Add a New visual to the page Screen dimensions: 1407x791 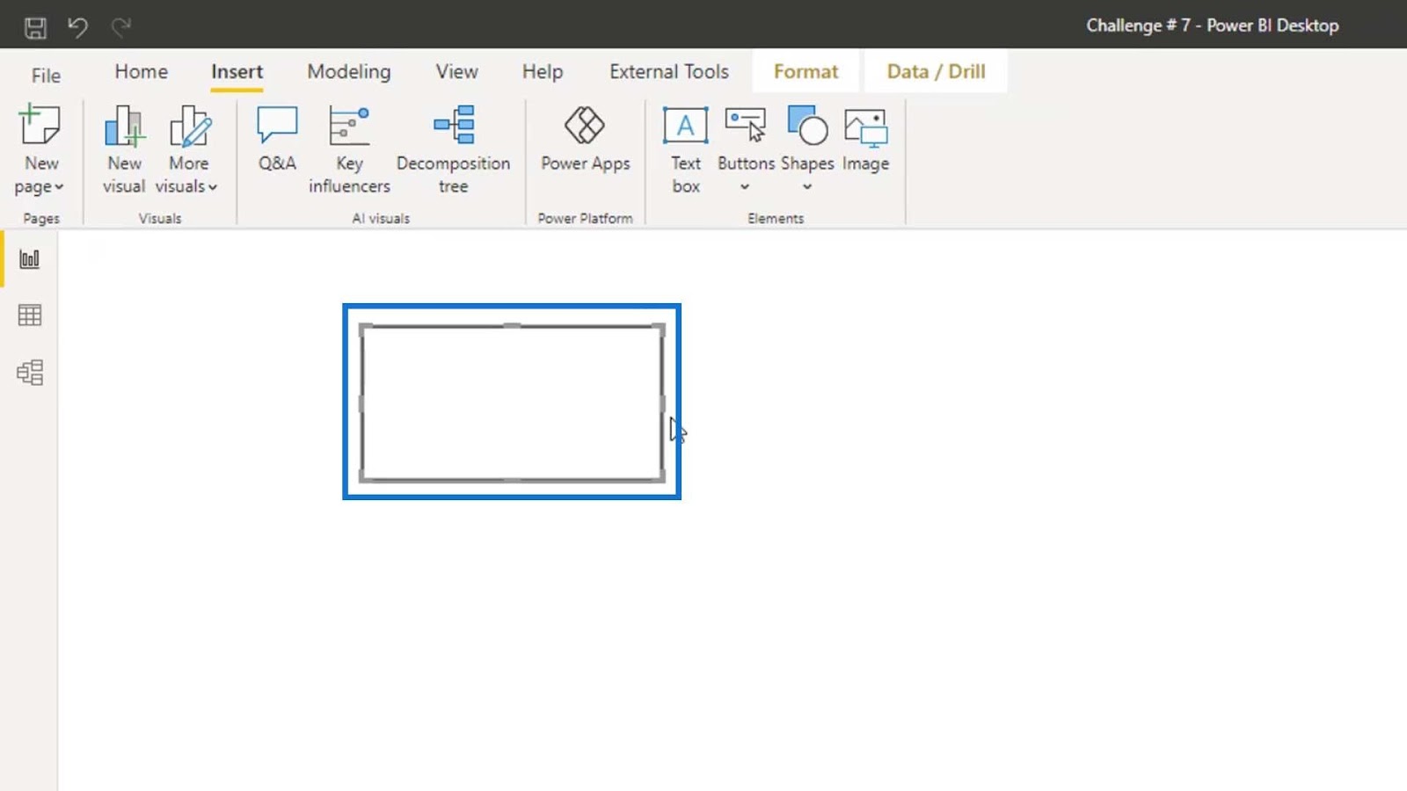(x=124, y=149)
